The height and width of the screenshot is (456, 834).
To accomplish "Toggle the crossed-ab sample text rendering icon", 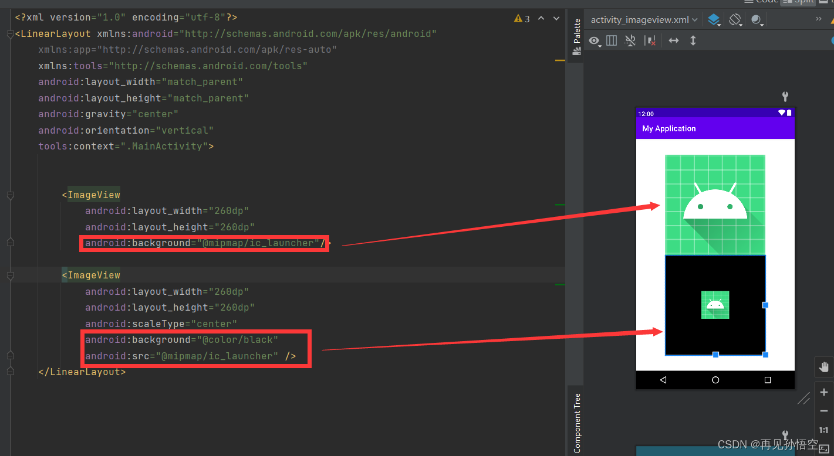I will pyautogui.click(x=630, y=40).
